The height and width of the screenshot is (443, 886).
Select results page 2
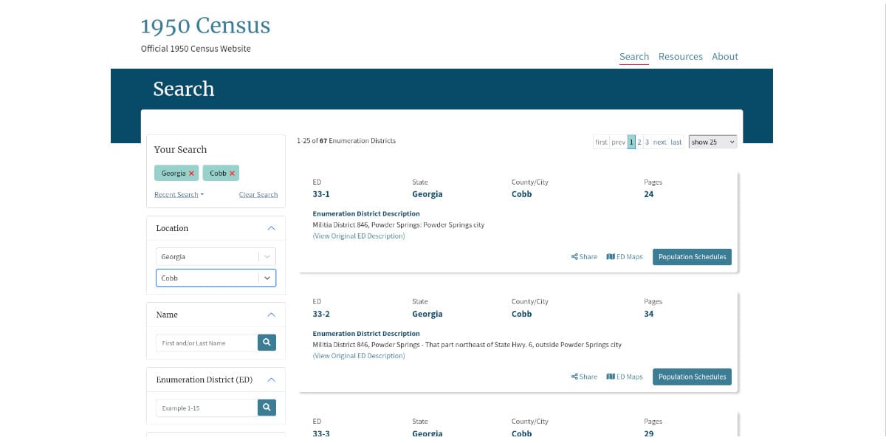[x=639, y=142]
